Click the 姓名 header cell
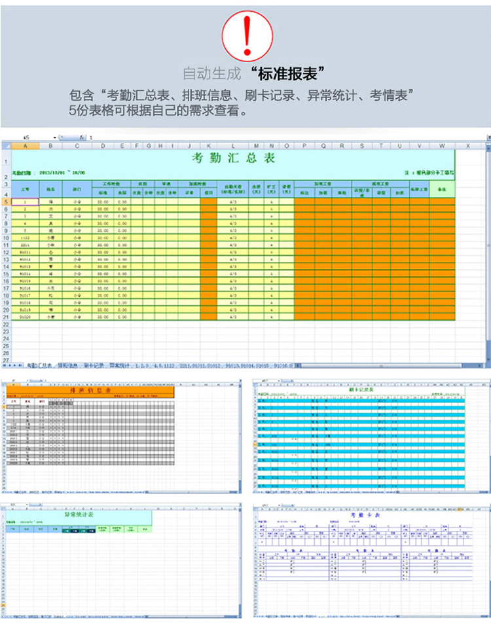This screenshot has width=491, height=627. [x=51, y=188]
